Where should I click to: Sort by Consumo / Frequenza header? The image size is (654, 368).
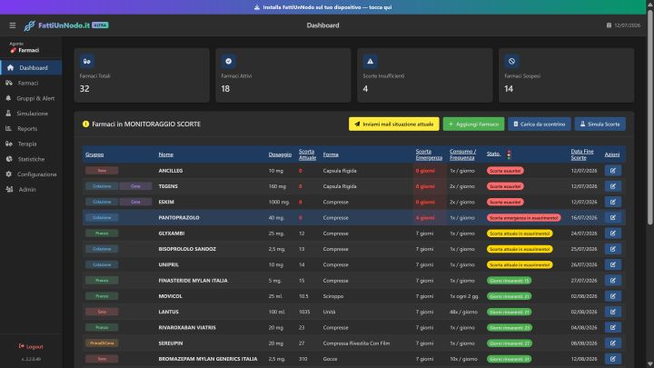pyautogui.click(x=462, y=154)
